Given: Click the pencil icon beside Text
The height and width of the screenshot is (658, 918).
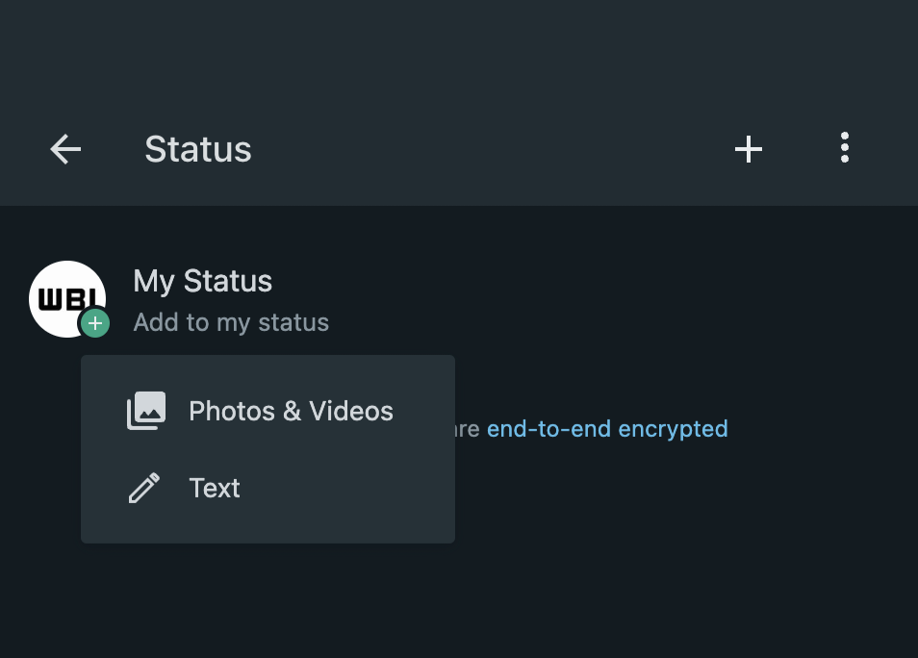Looking at the screenshot, I should (x=144, y=488).
